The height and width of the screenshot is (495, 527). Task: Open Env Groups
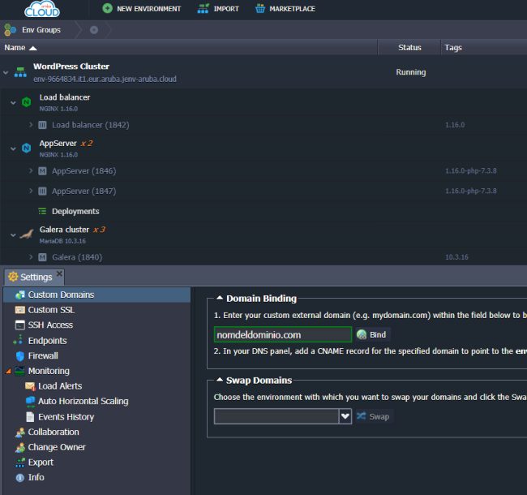tap(32, 30)
